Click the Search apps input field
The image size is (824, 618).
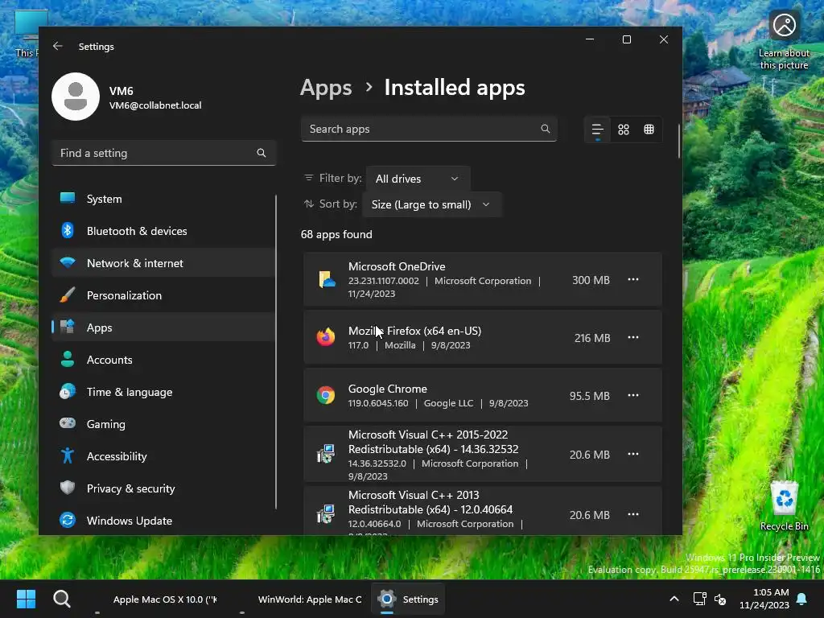(x=429, y=129)
